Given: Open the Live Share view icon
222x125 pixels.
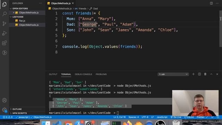Looking at the screenshot, I should pos(5,52).
